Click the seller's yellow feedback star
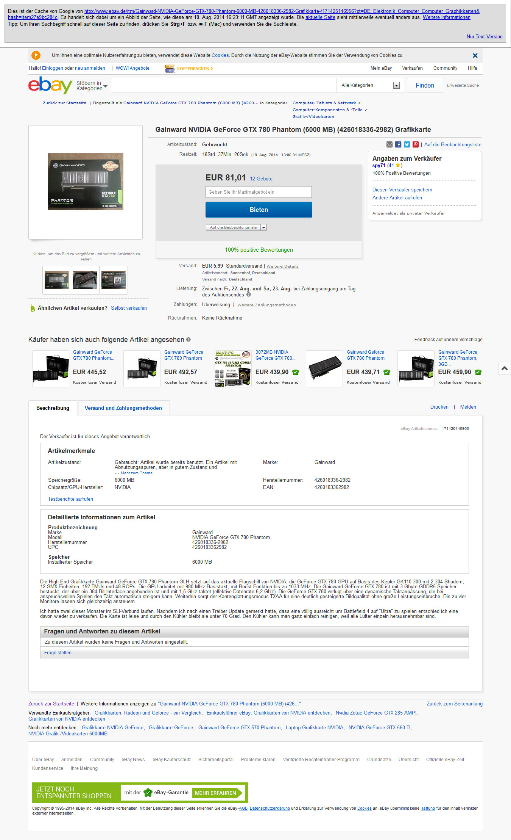This screenshot has height=840, width=511. [x=398, y=165]
